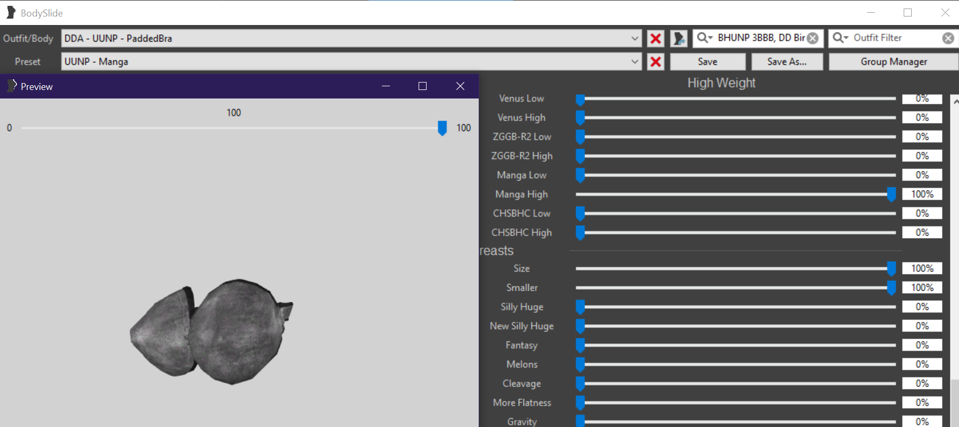Screen dimensions: 959x427
Task: Click the ZGGB-R2 Low percentage field
Action: (922, 137)
